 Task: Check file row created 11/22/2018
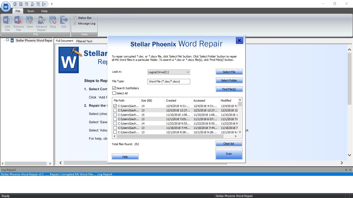[x=115, y=123]
